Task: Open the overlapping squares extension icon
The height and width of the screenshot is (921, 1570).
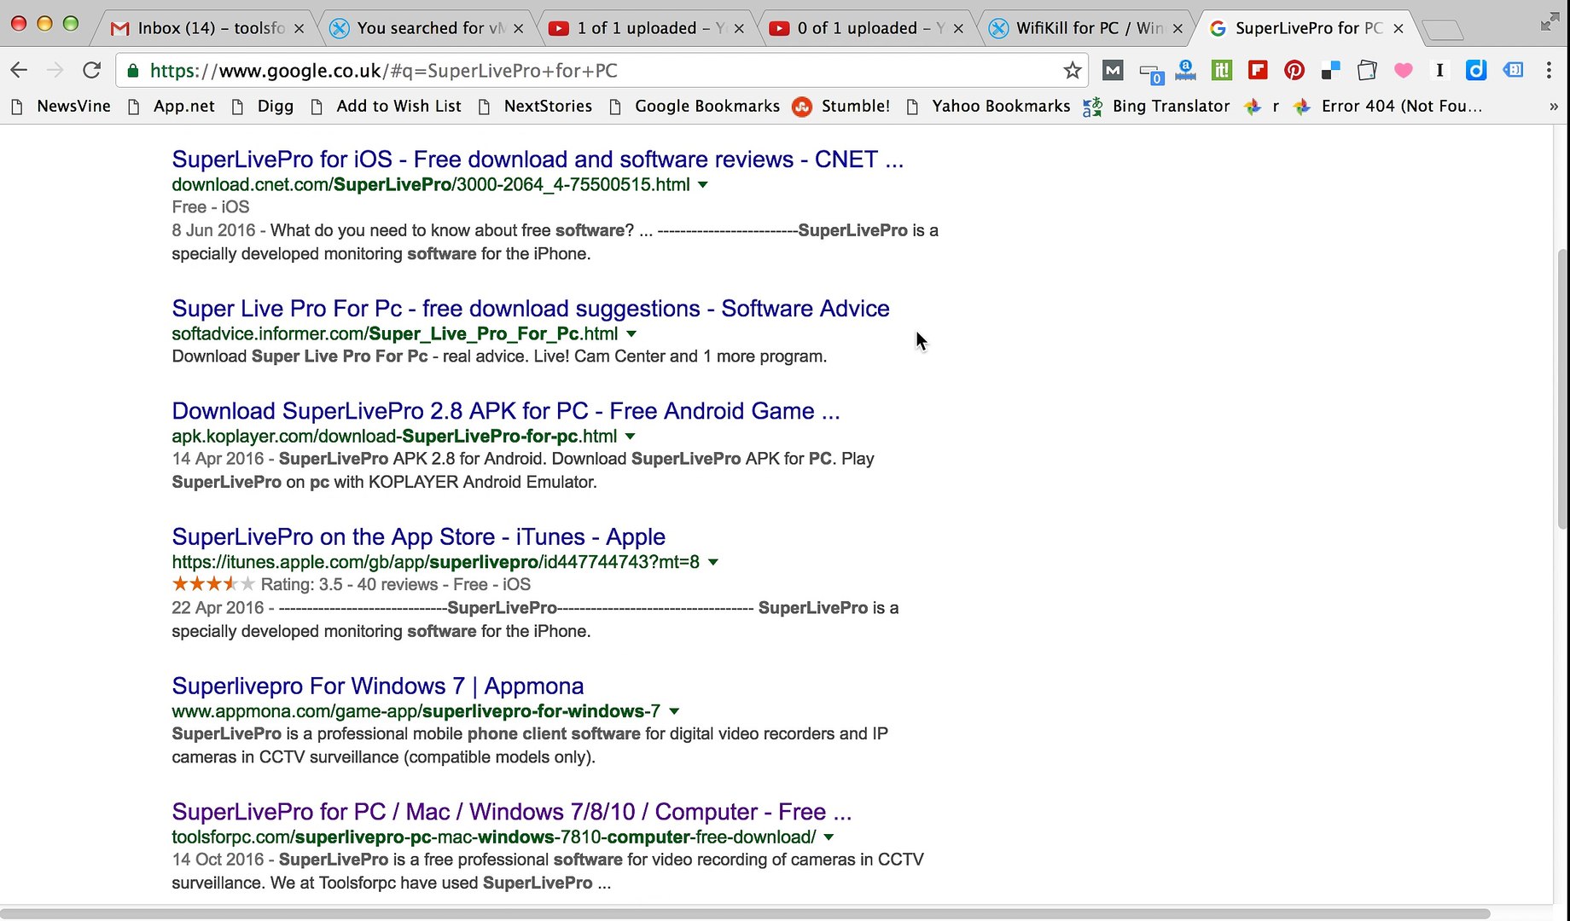Action: pyautogui.click(x=1367, y=71)
